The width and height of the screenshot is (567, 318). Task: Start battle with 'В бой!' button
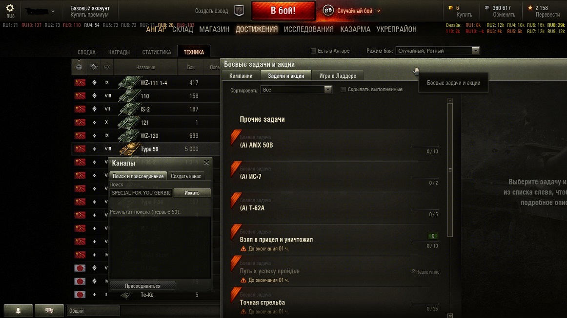tap(283, 11)
